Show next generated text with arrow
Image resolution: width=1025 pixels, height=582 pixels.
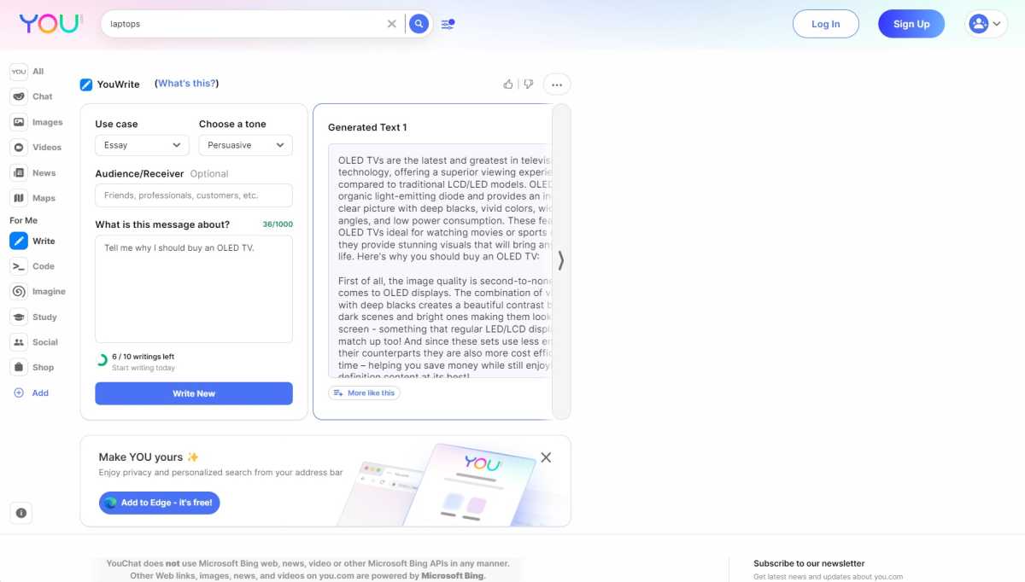(x=561, y=261)
